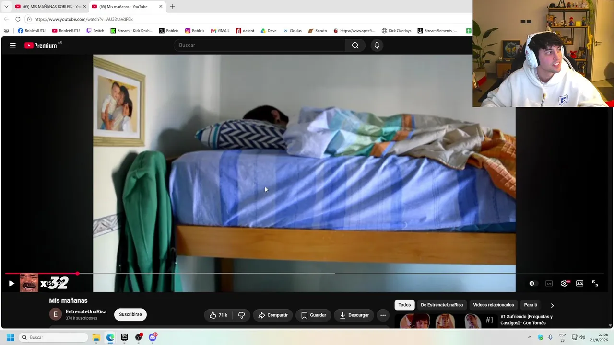Open the EstrenateUnaRisa channel avatar

pyautogui.click(x=56, y=314)
